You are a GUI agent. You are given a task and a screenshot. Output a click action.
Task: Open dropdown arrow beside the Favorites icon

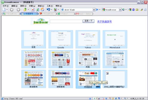[x=58, y=10]
